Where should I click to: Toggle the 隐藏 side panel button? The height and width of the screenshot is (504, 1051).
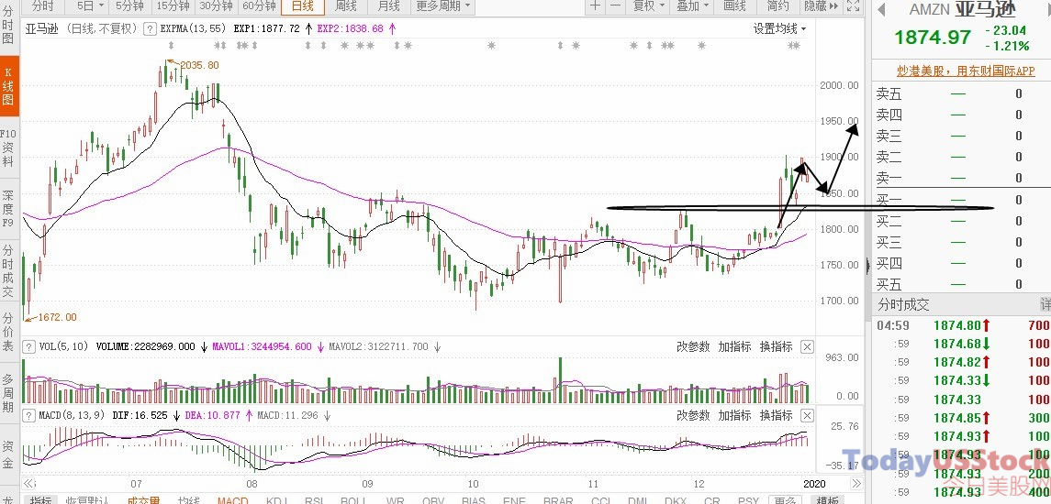822,6
